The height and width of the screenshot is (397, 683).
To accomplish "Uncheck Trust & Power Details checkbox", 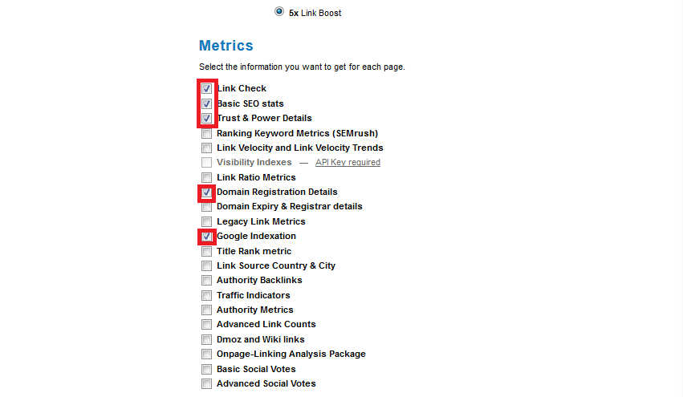I will click(207, 119).
